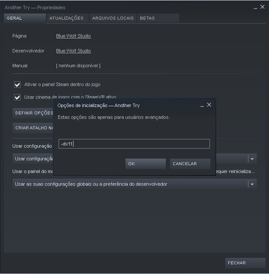Toggle 'Ativar o painel Steam dentro do jogo' checkbox

pyautogui.click(x=17, y=84)
